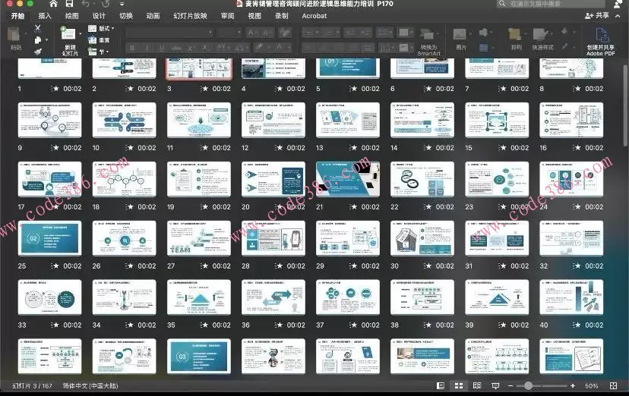The height and width of the screenshot is (396, 629).
Task: Click the user account icon in the title bar
Action: pyautogui.click(x=618, y=4)
